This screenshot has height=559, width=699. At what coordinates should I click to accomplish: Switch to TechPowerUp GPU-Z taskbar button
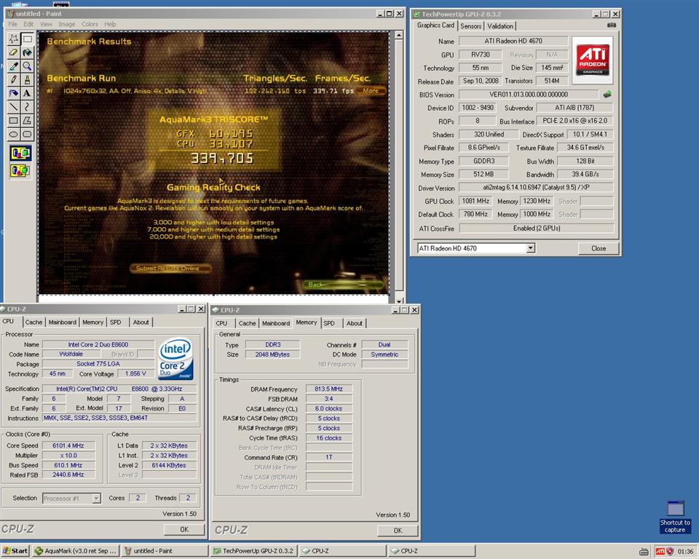254,551
